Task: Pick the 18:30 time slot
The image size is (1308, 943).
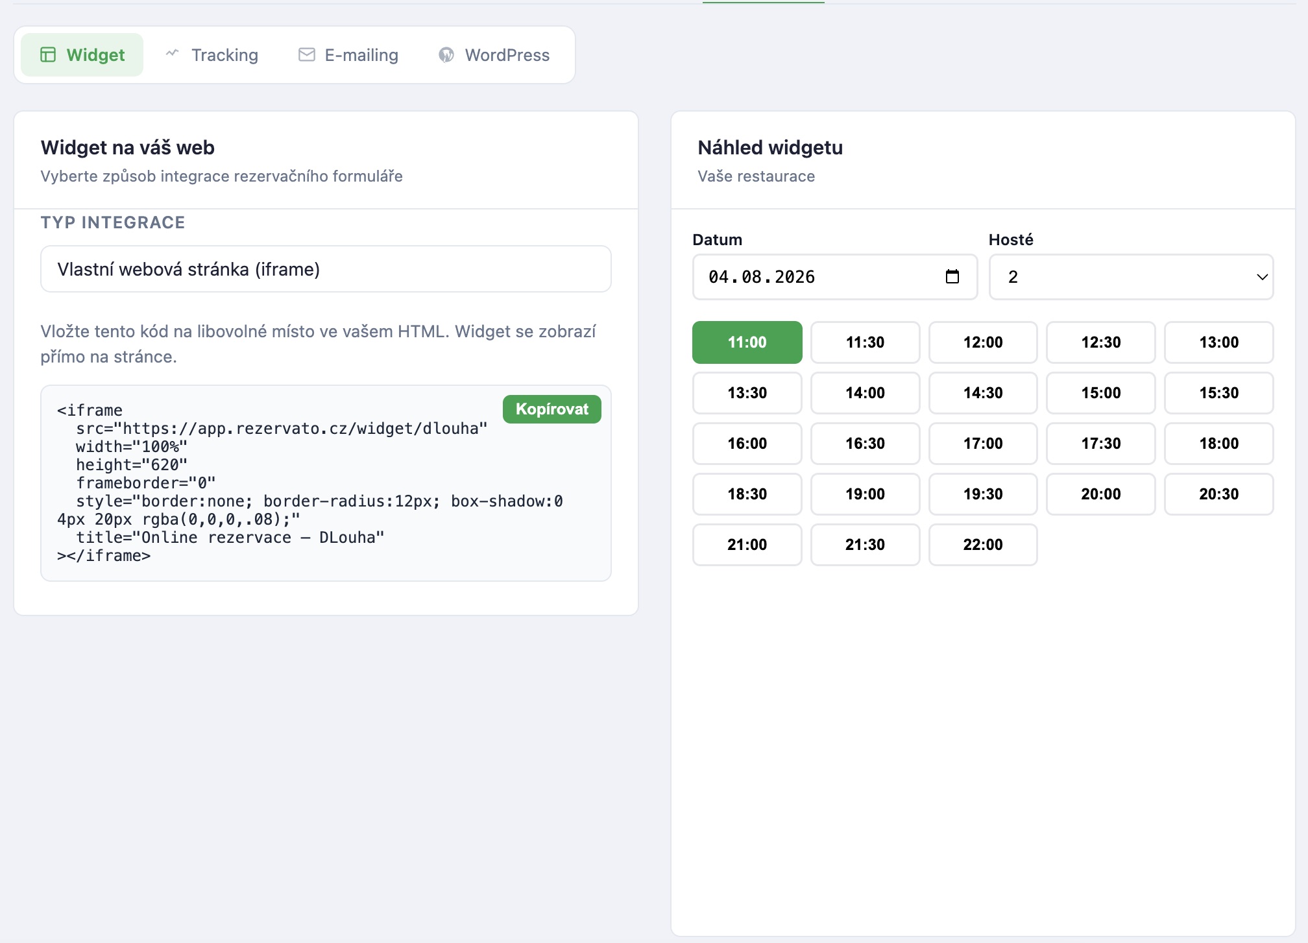Action: click(747, 494)
